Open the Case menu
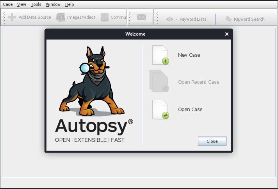 click(x=8, y=4)
